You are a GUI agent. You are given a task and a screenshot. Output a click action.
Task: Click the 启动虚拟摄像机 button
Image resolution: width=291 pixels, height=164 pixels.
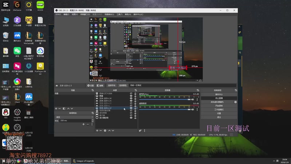pos(217,102)
